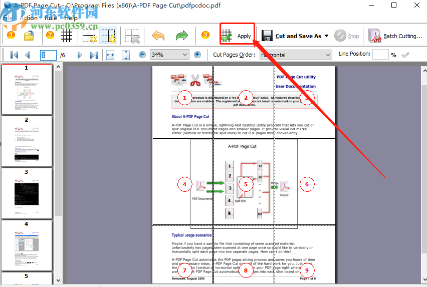
Task: Maximize the A-PDF Page Cut window
Action: (x=394, y=5)
